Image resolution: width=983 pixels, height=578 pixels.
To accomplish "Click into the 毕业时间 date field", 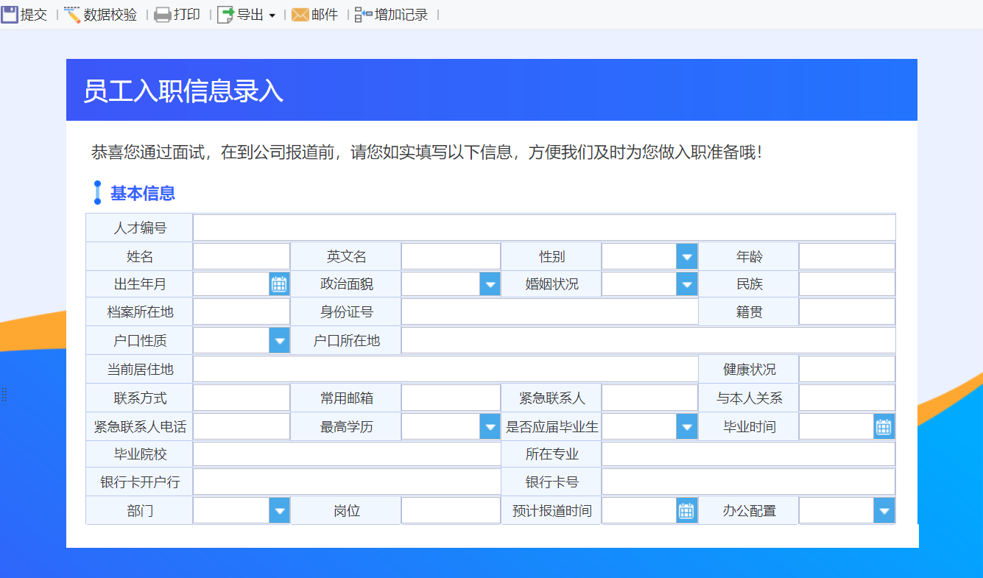I will point(837,426).
